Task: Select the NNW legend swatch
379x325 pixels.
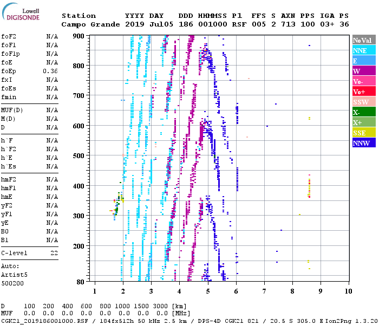Action: click(364, 142)
